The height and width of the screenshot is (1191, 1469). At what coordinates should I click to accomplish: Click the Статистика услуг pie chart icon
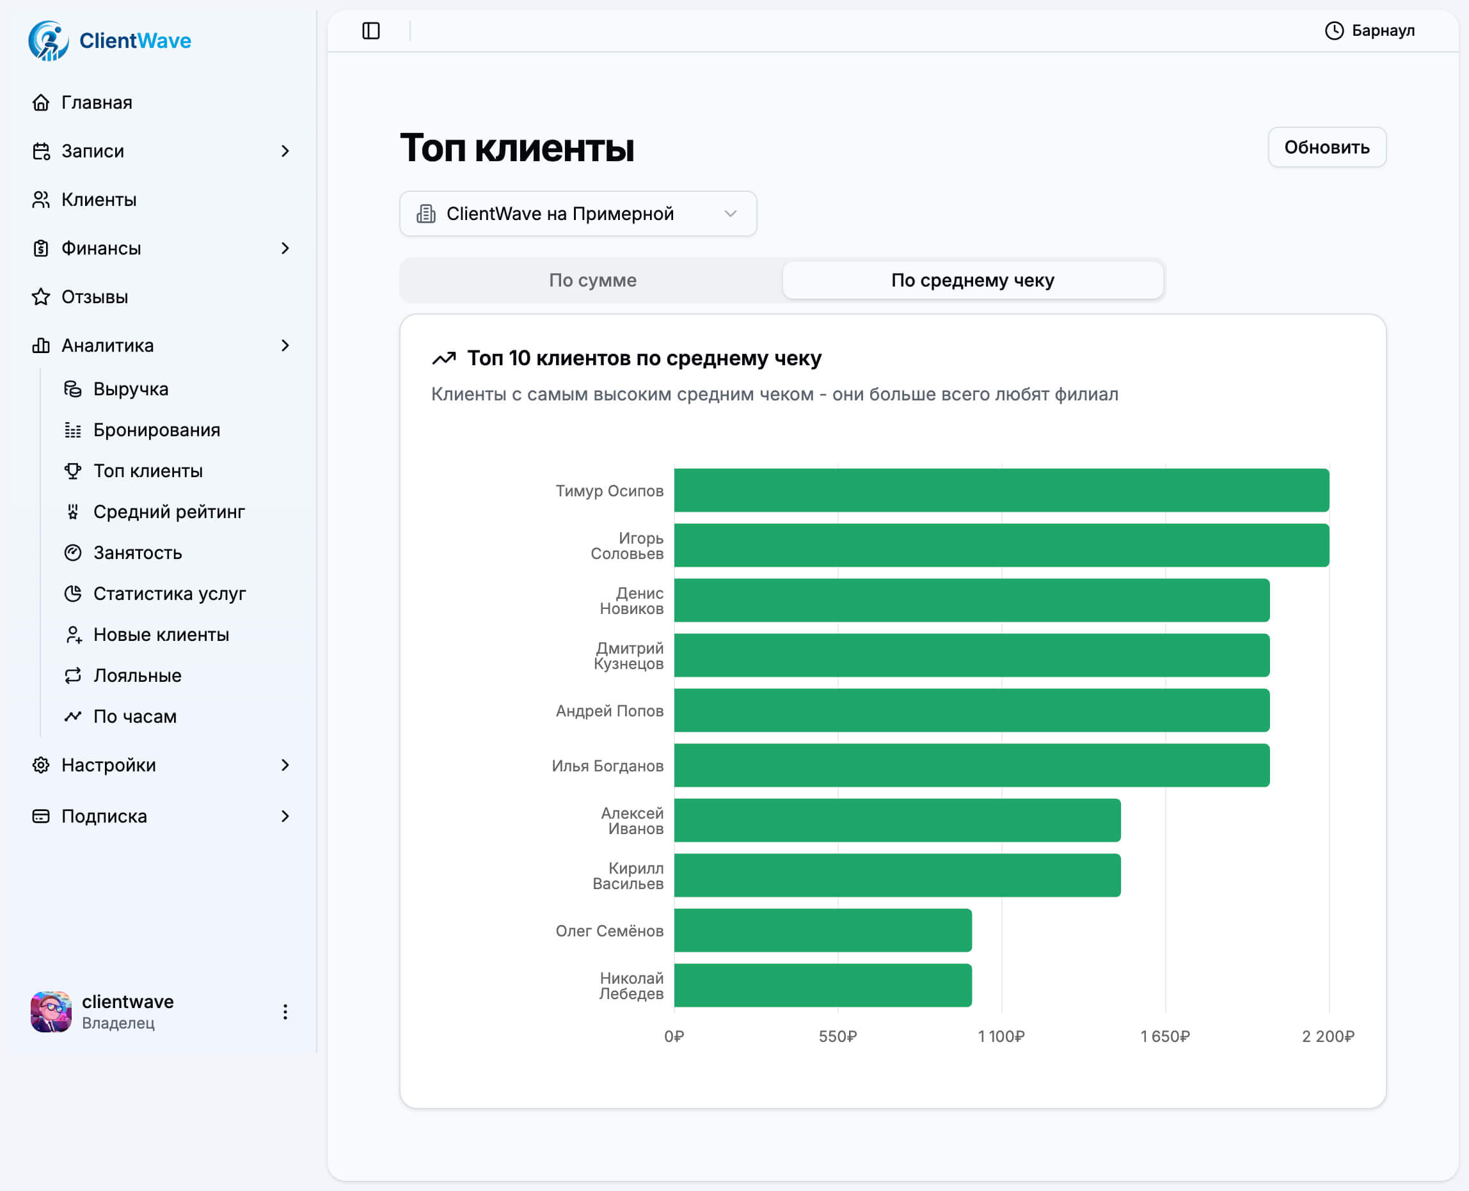(73, 594)
